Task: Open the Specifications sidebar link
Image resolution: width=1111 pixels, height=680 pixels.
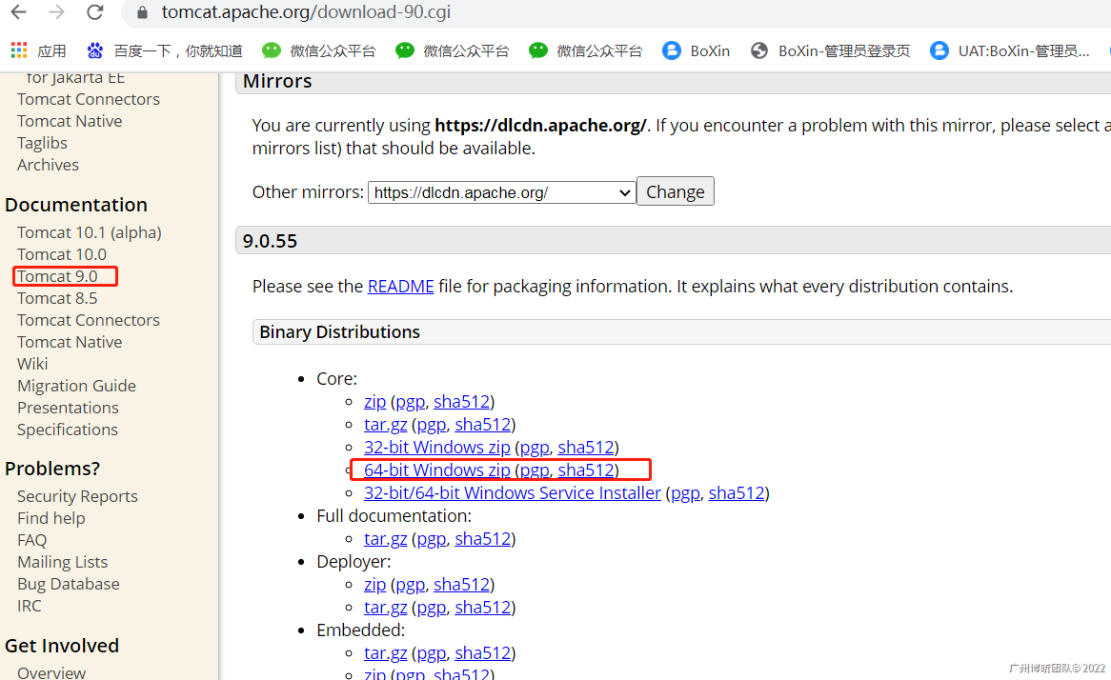Action: coord(68,430)
